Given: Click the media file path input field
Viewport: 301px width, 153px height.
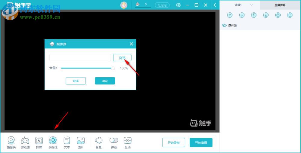Looking at the screenshot, I should pos(80,58).
